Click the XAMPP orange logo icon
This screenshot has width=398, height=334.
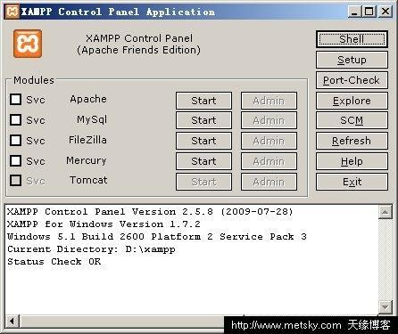point(28,44)
